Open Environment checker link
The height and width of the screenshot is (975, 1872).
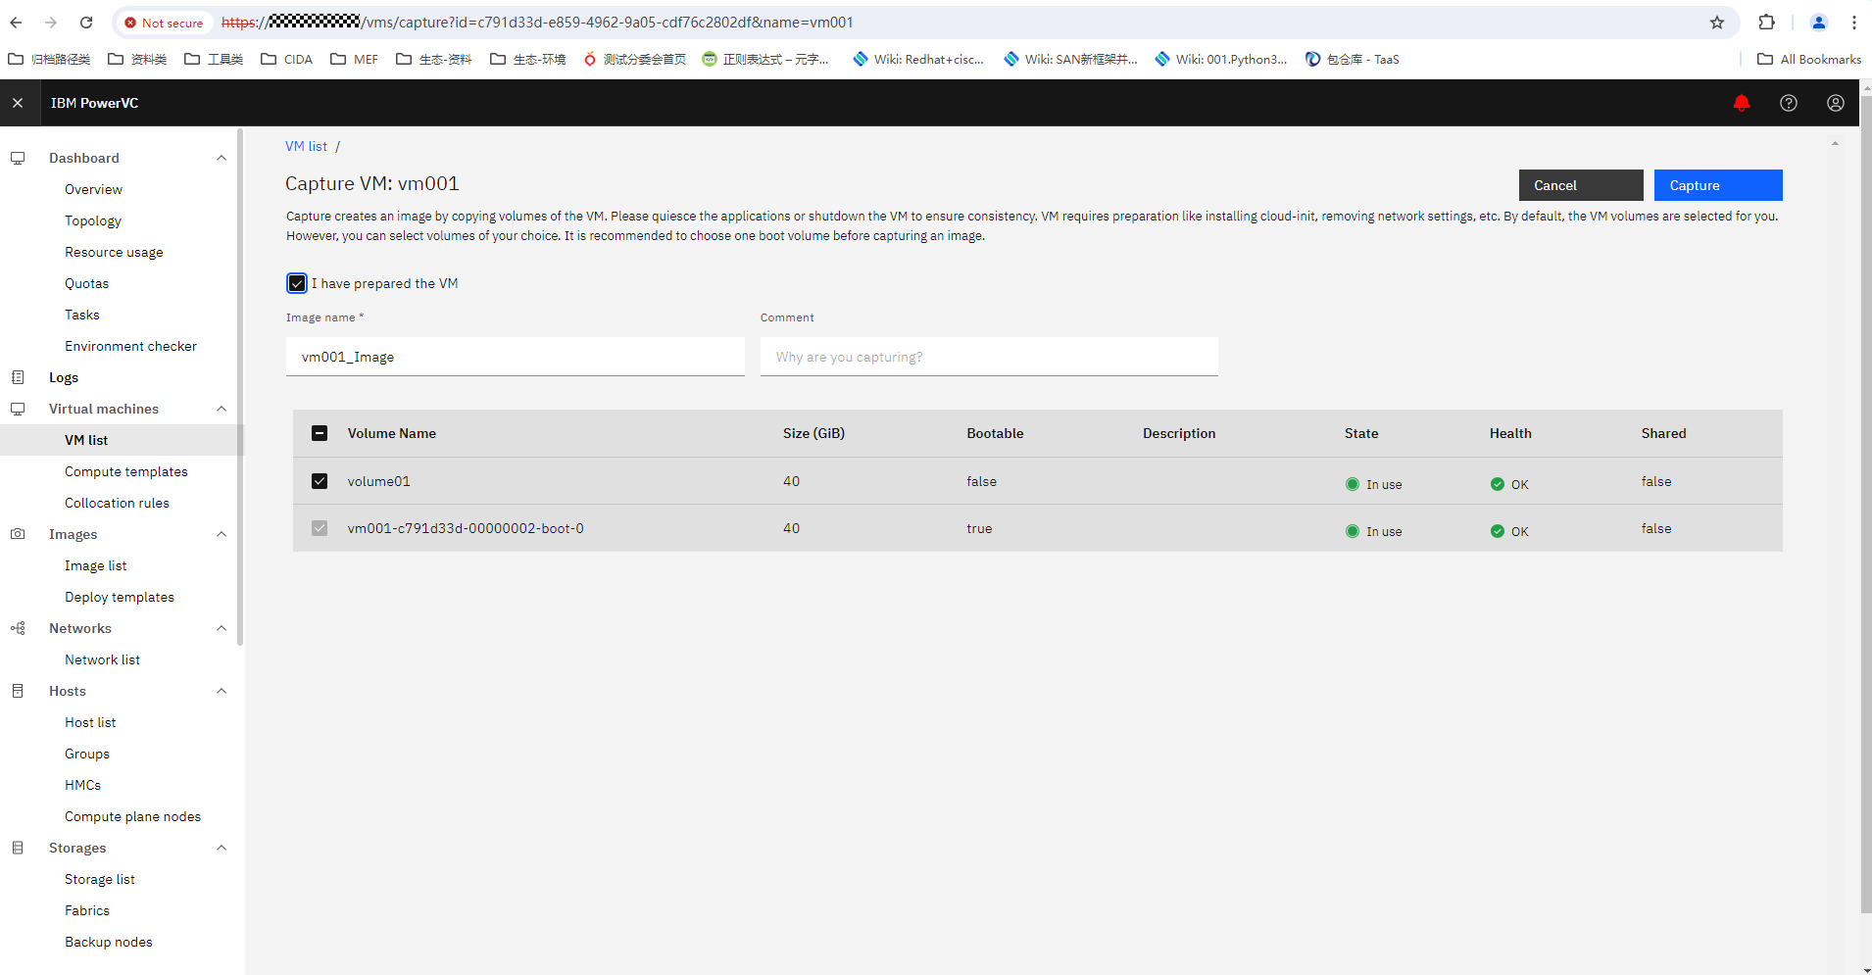coord(130,346)
